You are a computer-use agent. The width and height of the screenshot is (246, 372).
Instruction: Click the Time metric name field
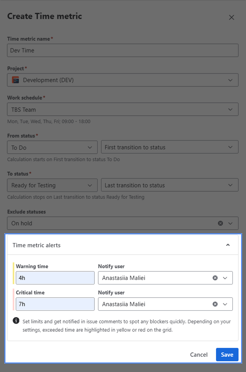click(123, 51)
